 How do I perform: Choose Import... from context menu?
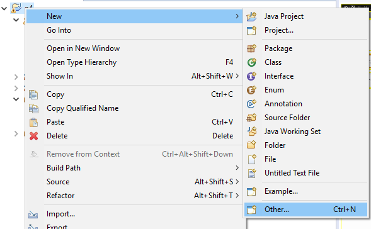point(134,214)
